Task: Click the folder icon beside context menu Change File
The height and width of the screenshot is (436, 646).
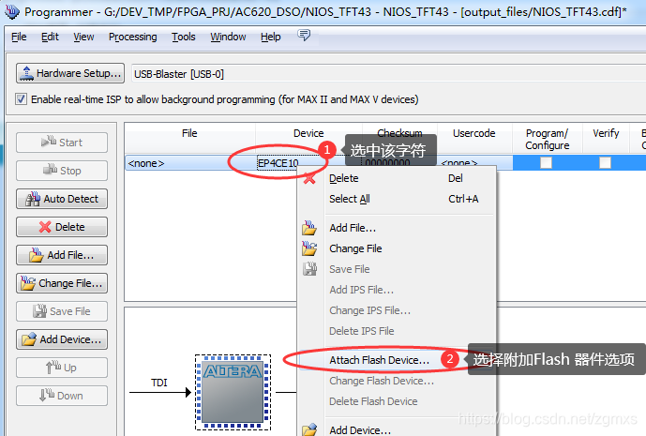Action: pos(309,248)
